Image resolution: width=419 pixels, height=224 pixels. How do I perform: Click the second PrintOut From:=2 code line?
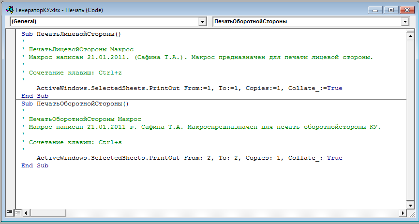[190, 158]
